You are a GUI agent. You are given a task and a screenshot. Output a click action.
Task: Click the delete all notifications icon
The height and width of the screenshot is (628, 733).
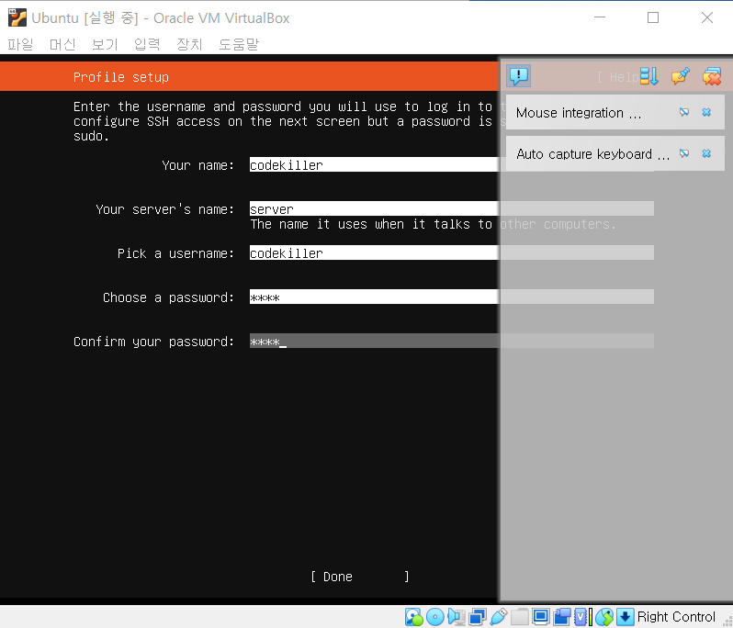(712, 76)
